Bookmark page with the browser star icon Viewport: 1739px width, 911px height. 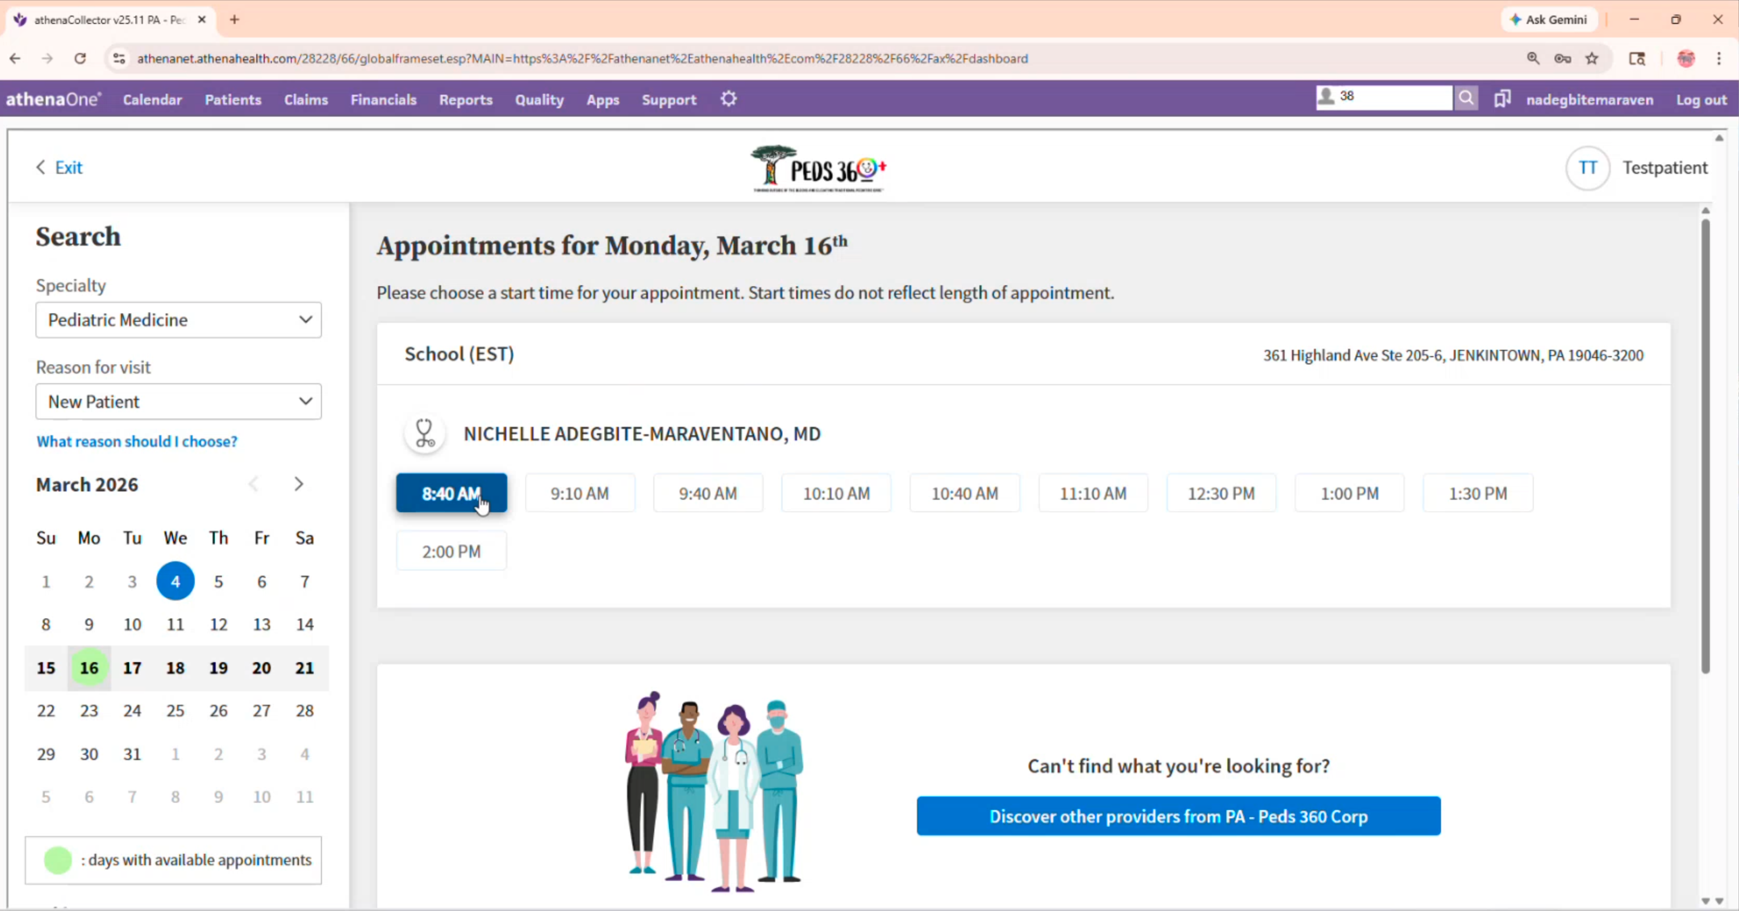1592,59
